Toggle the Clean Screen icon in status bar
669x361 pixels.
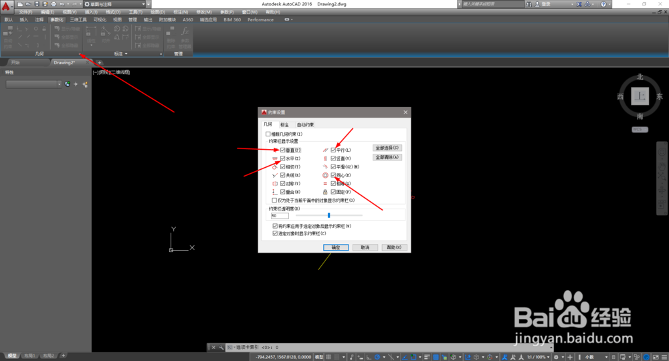pos(655,357)
